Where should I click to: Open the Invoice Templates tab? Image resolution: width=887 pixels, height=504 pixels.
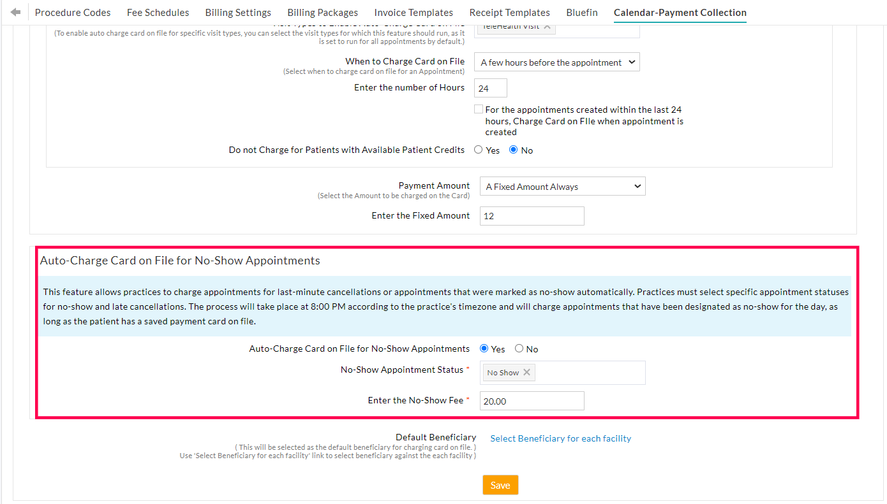tap(414, 12)
